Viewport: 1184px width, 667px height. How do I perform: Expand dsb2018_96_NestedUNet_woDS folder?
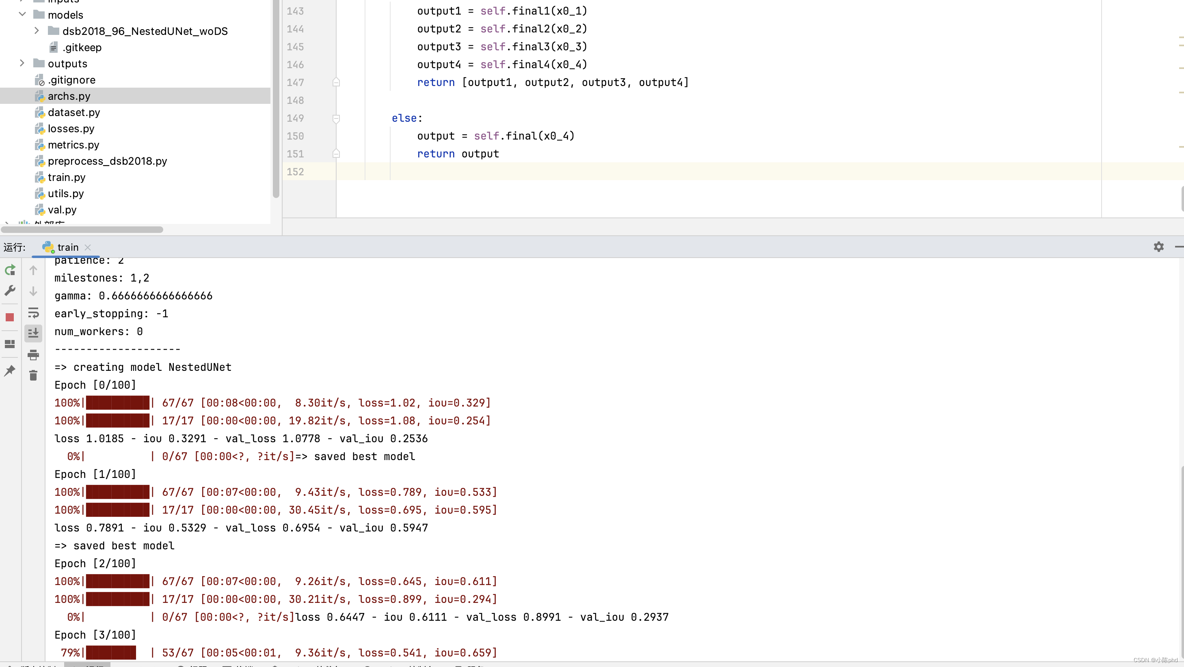coord(37,31)
